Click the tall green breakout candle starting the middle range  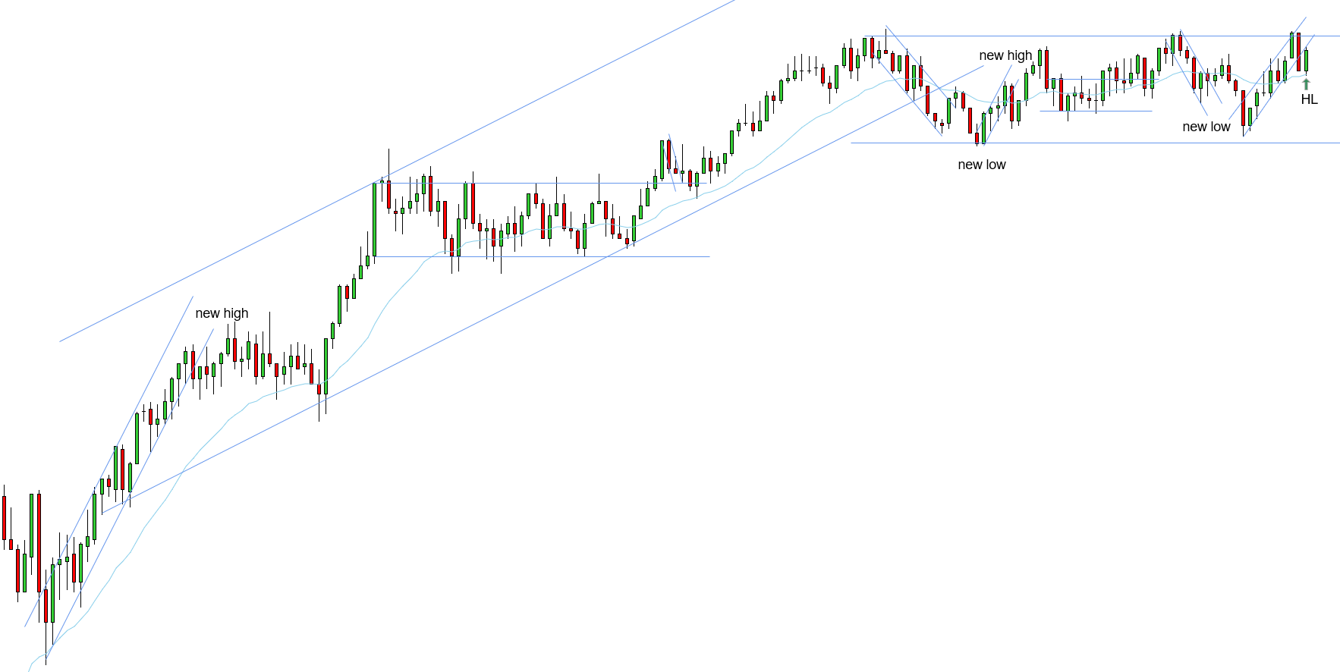[374, 220]
